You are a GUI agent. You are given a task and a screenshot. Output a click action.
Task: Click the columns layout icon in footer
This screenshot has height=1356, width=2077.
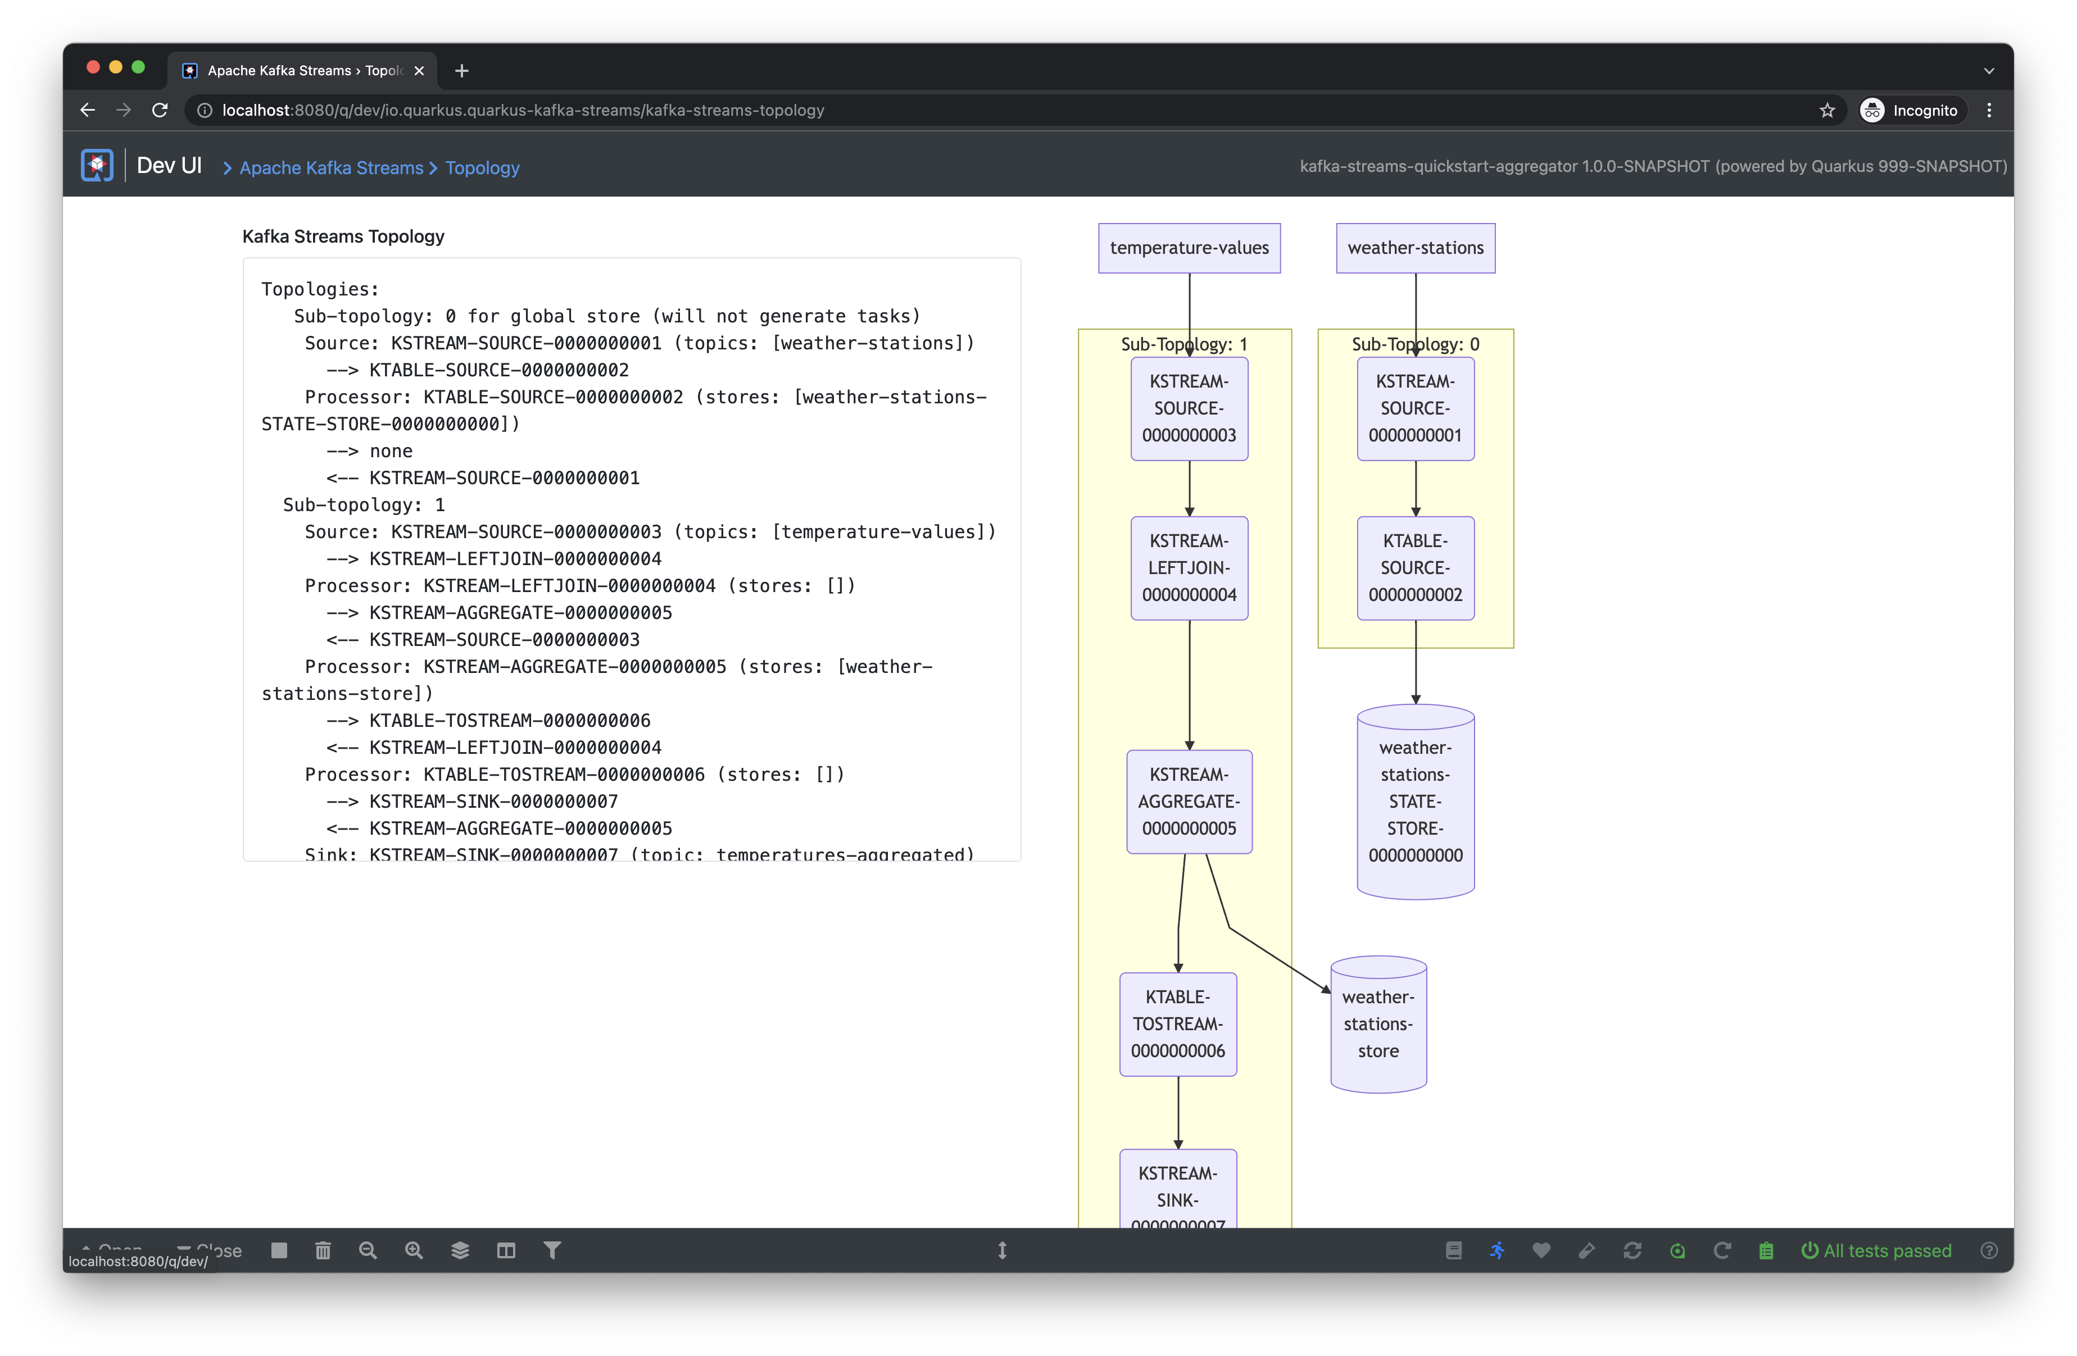506,1250
